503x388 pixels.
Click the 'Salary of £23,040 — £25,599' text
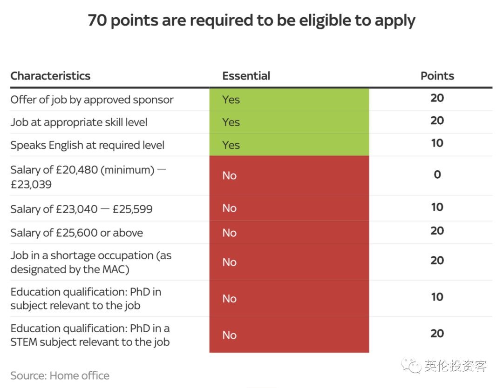82,209
